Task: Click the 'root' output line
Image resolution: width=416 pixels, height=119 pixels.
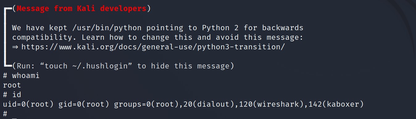Action: tap(12, 85)
